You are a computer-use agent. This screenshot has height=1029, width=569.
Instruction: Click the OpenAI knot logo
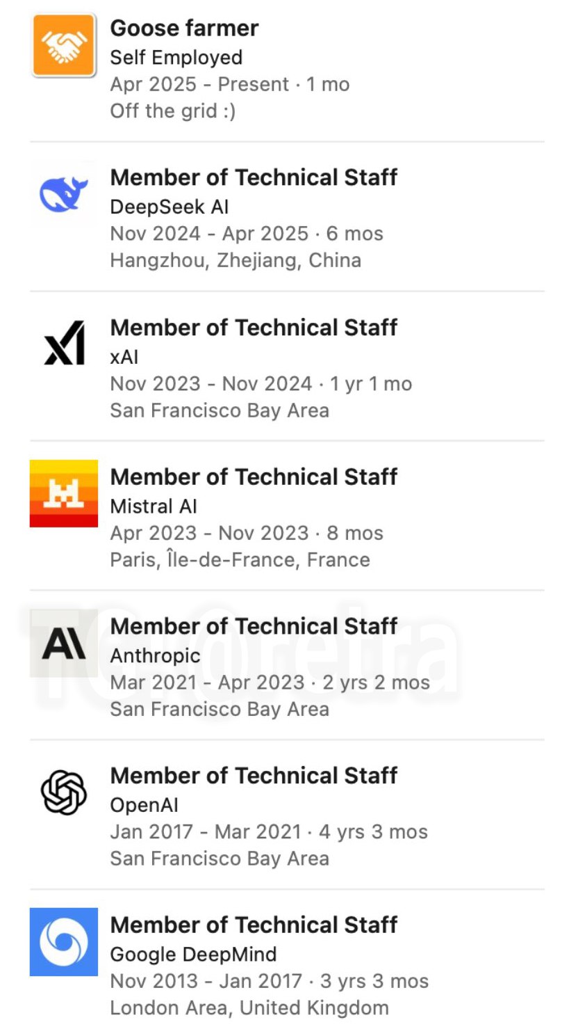coord(64,792)
